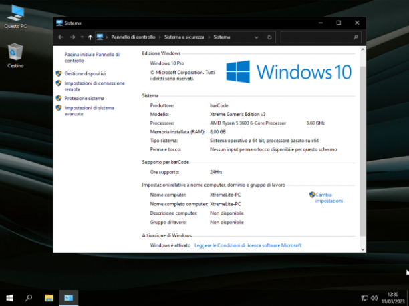Click scrollbar up arrow in Sistema window
The height and width of the screenshot is (306, 409).
coord(363,49)
